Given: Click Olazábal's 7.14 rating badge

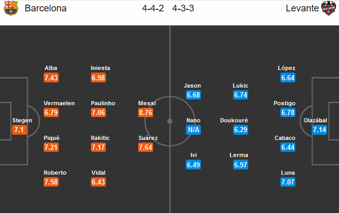Looking at the screenshot, I should (x=320, y=130).
